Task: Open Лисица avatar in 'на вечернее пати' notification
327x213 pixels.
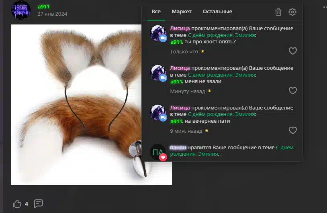Action: (158, 112)
